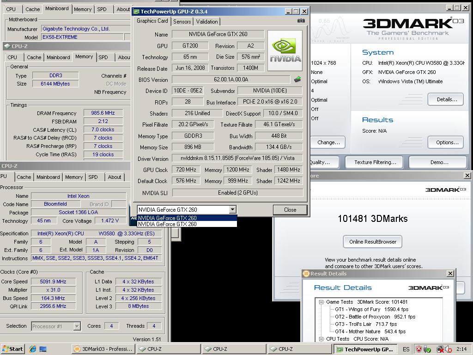Click the clock showing 2:14
The width and height of the screenshot is (473, 355).
point(461,349)
